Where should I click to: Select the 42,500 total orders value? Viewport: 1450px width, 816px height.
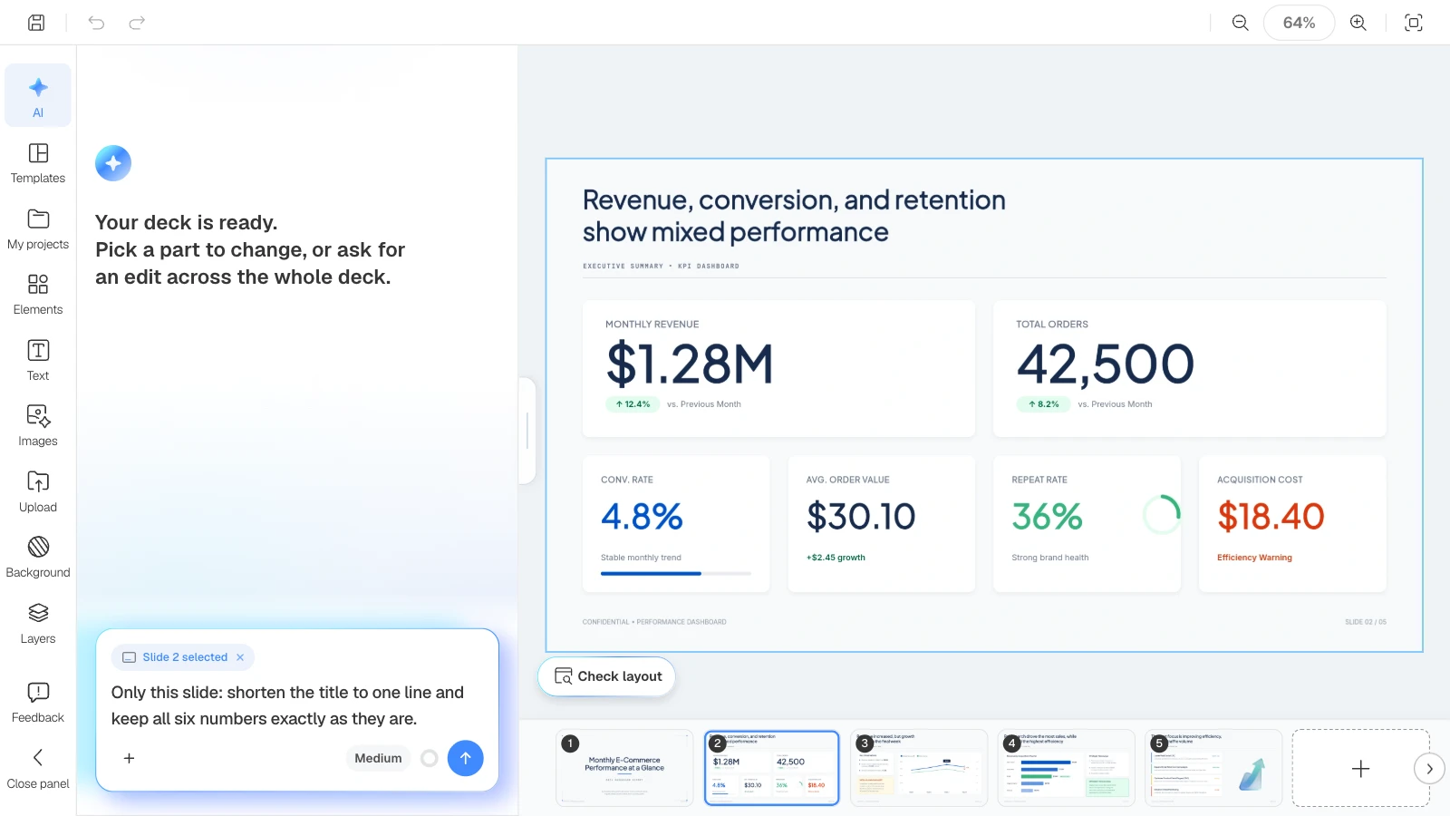[1106, 364]
